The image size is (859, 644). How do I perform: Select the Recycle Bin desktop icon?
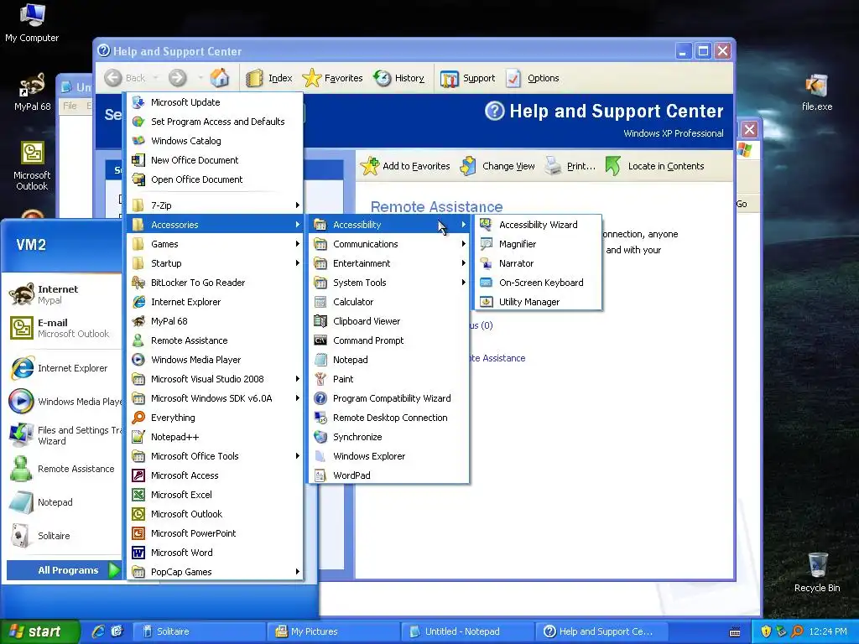click(x=817, y=573)
